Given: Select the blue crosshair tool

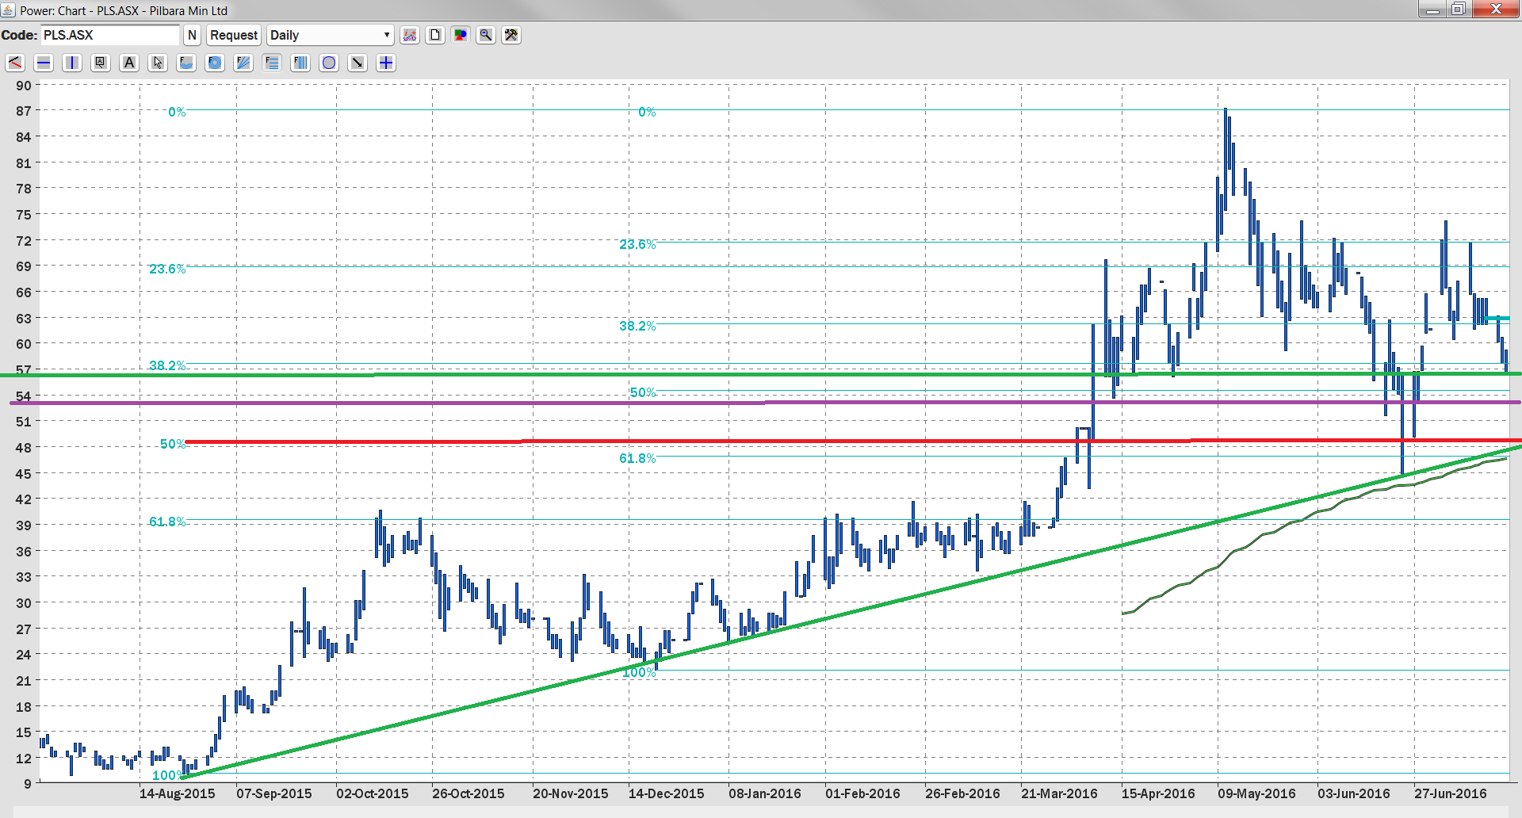Looking at the screenshot, I should 386,63.
